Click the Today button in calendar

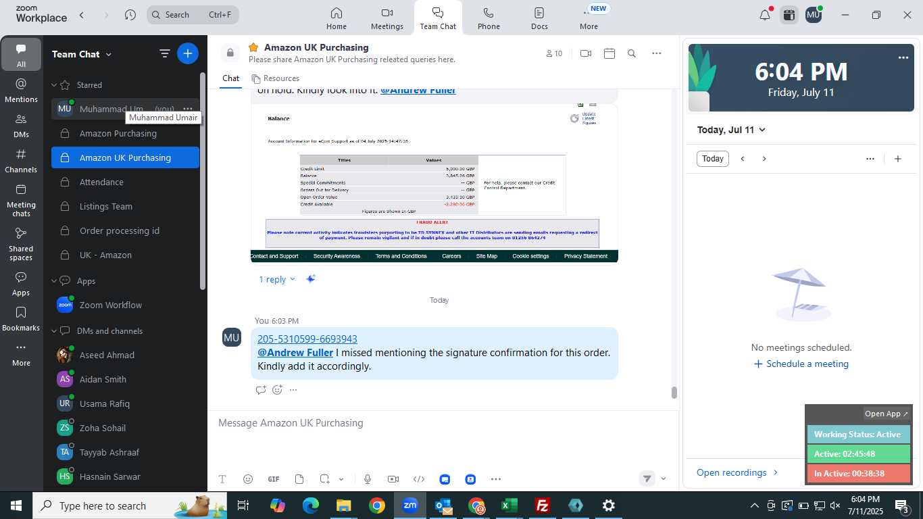click(713, 159)
